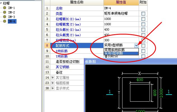Expand the 其它属性 group
The height and width of the screenshot is (112, 177).
53,78
